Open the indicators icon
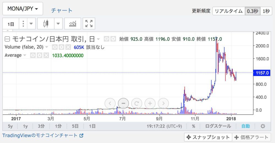 click(x=73, y=23)
